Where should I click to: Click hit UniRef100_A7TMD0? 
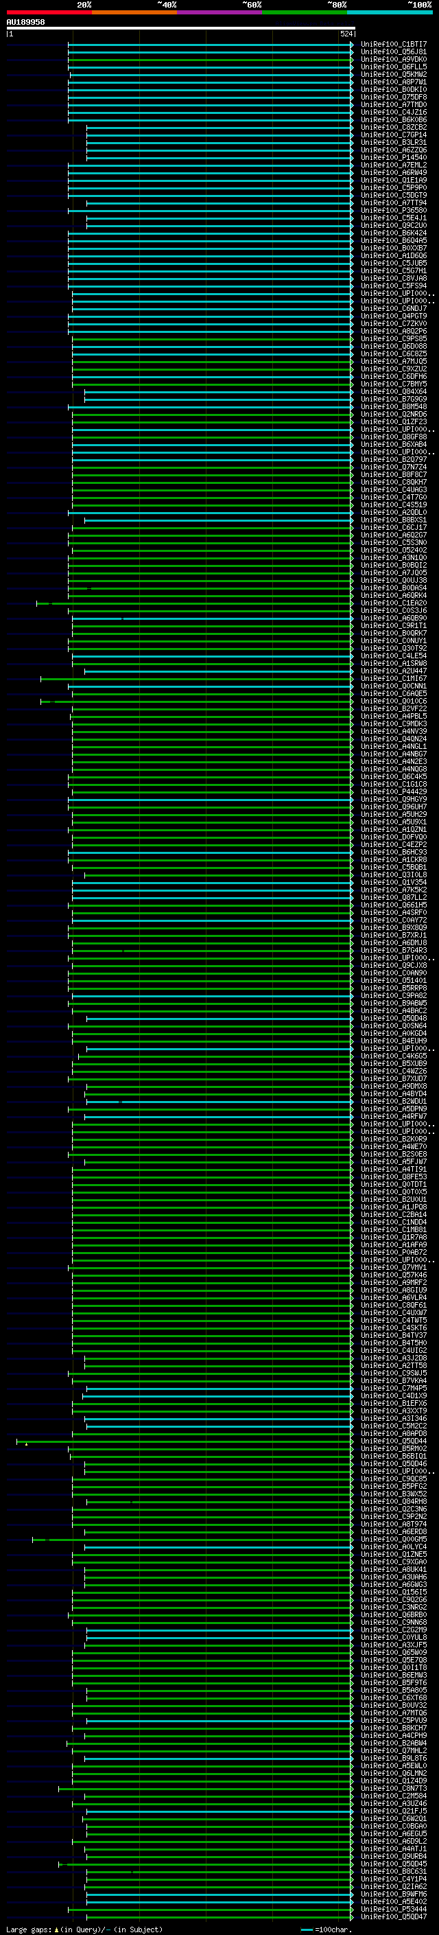point(394,104)
